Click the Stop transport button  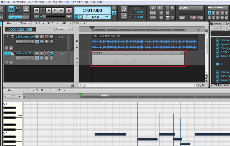coord(43,10)
